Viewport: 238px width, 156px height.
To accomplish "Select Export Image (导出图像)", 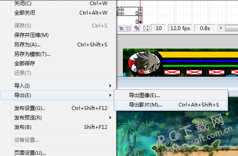I will (171, 95).
